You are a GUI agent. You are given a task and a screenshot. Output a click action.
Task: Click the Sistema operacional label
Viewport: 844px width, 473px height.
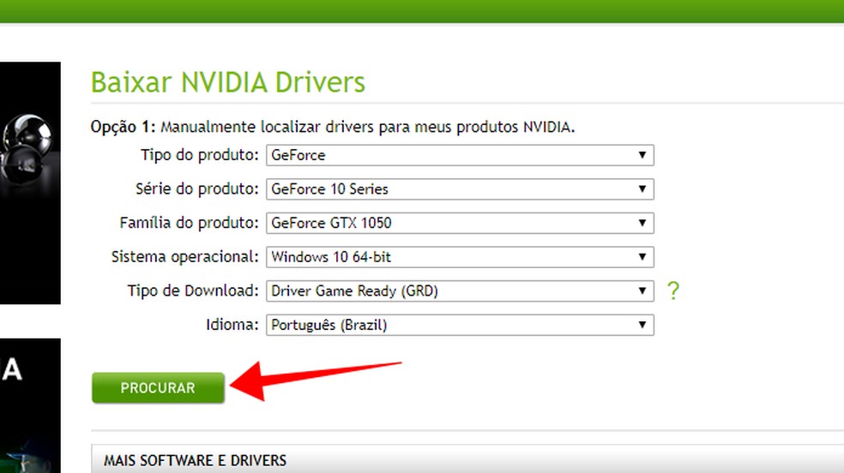coord(185,257)
